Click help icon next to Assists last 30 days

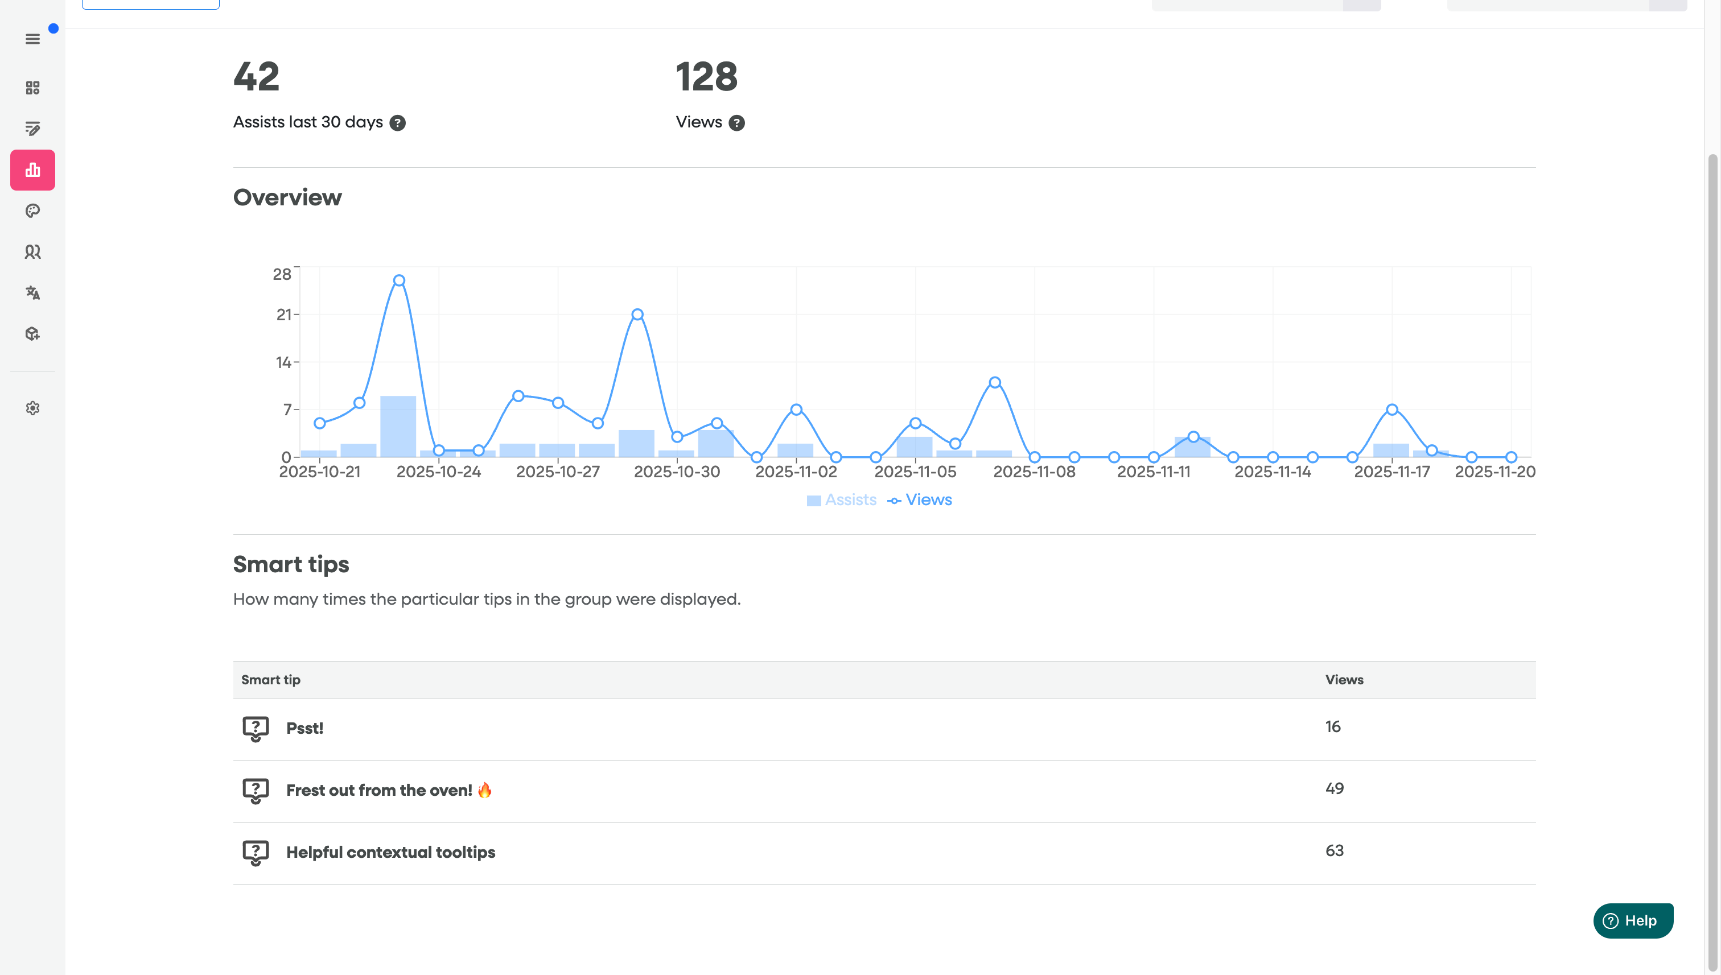coord(397,123)
